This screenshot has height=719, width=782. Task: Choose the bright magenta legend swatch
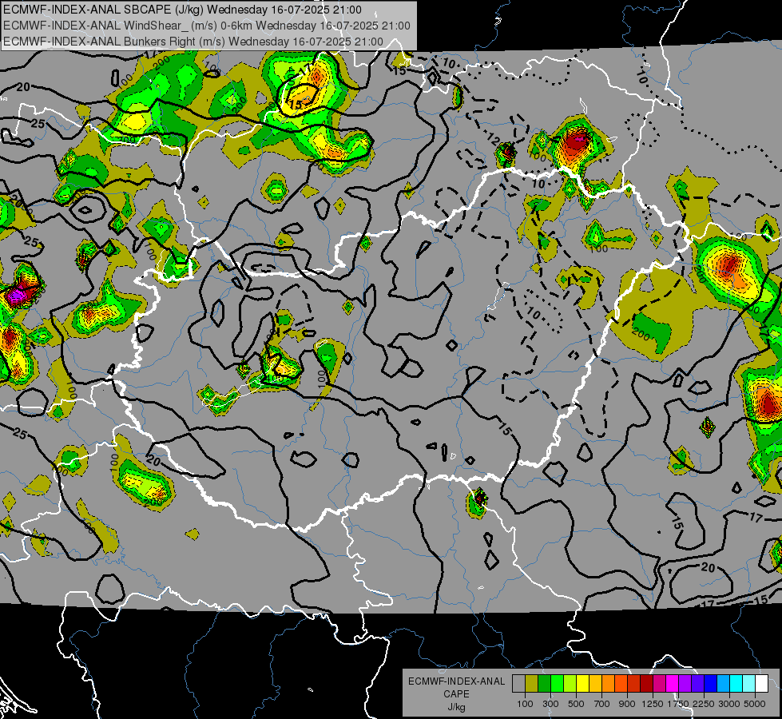pos(673,684)
